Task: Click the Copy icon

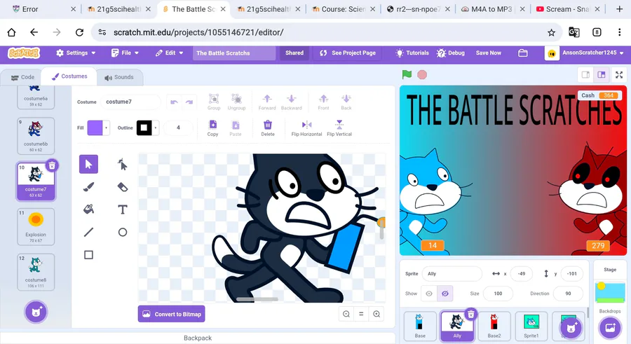Action: (213, 128)
